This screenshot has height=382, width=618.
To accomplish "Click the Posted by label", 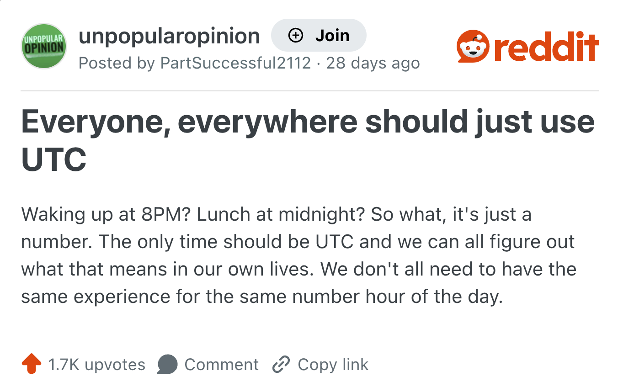I will (117, 63).
